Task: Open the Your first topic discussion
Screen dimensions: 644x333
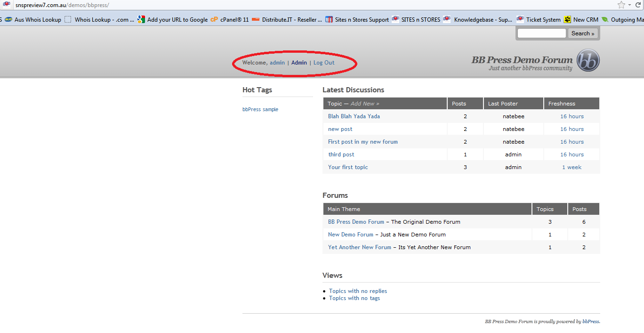Action: [x=348, y=167]
